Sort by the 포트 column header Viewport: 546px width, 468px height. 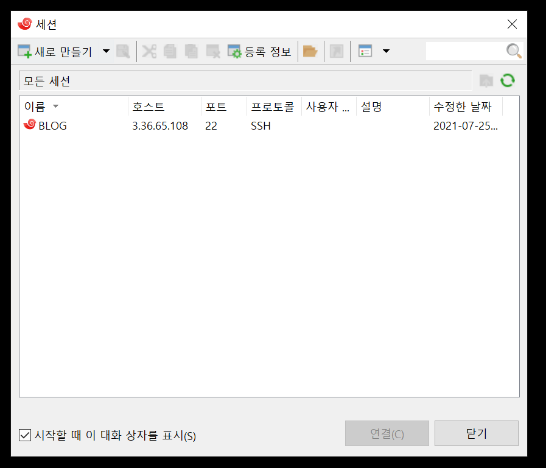point(224,107)
